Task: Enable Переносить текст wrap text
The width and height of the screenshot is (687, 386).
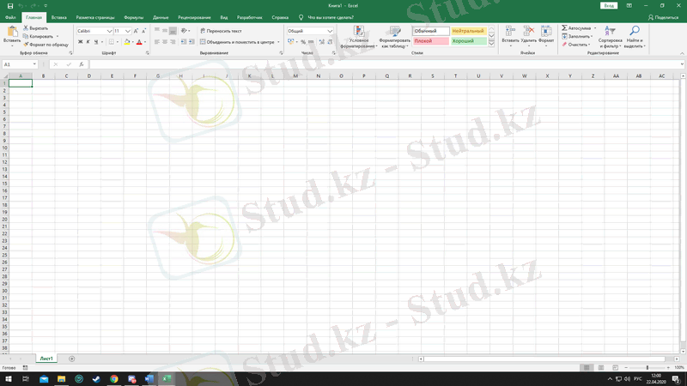Action: [221, 31]
